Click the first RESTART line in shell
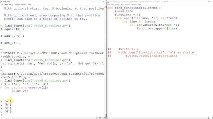The image size is (213, 119). click(x=52, y=53)
